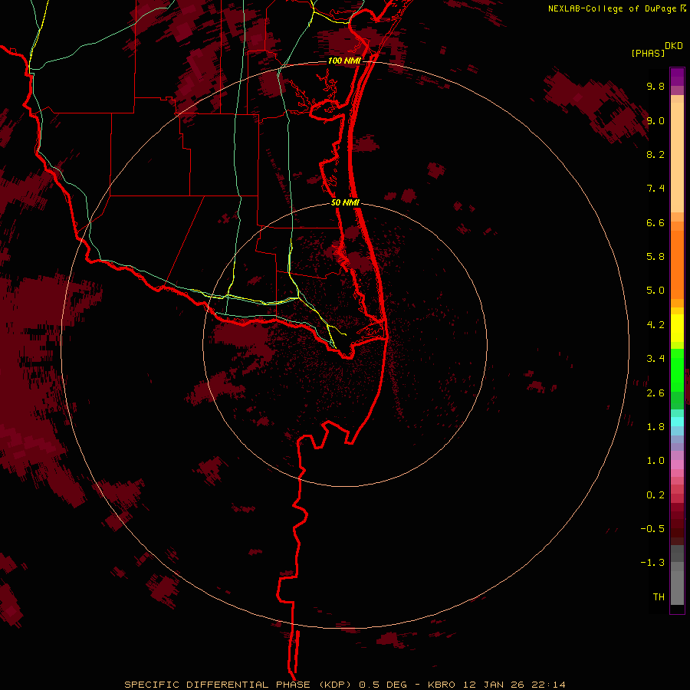
Task: Click the 4.2 scale label
Action: [x=655, y=325]
